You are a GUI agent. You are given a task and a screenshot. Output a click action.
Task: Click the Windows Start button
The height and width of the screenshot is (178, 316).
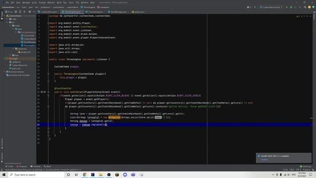pos(4,175)
